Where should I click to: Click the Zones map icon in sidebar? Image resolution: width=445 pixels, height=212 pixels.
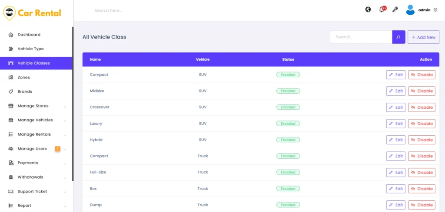click(x=11, y=78)
